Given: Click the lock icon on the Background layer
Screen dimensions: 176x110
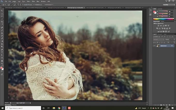Looking at the screenshot, I should [x=172, y=46].
